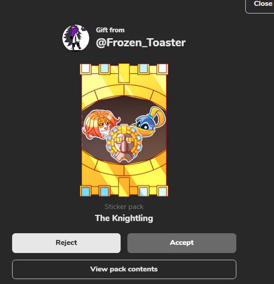Click the Gift from label text
274x284 pixels.
click(x=110, y=30)
